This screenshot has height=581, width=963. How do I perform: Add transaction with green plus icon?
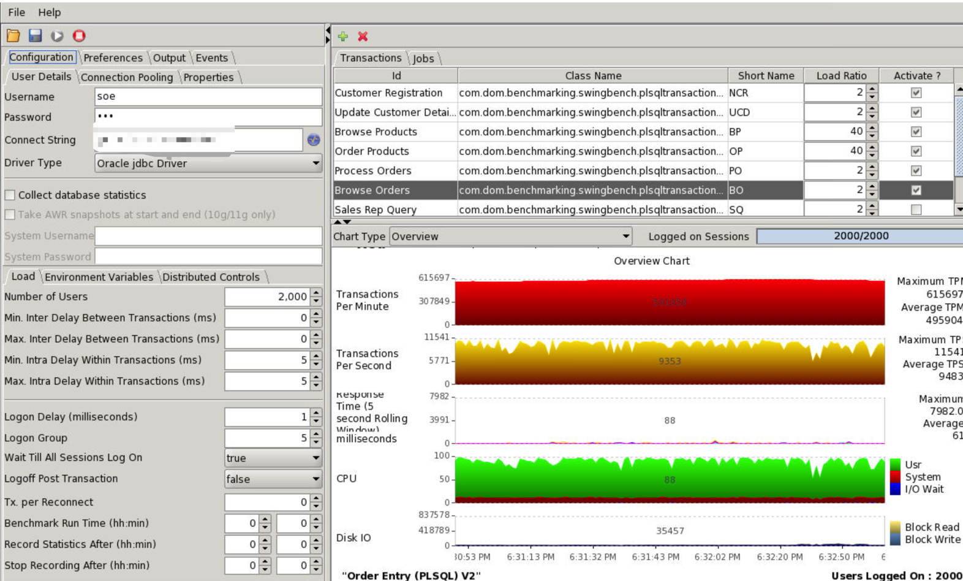343,37
